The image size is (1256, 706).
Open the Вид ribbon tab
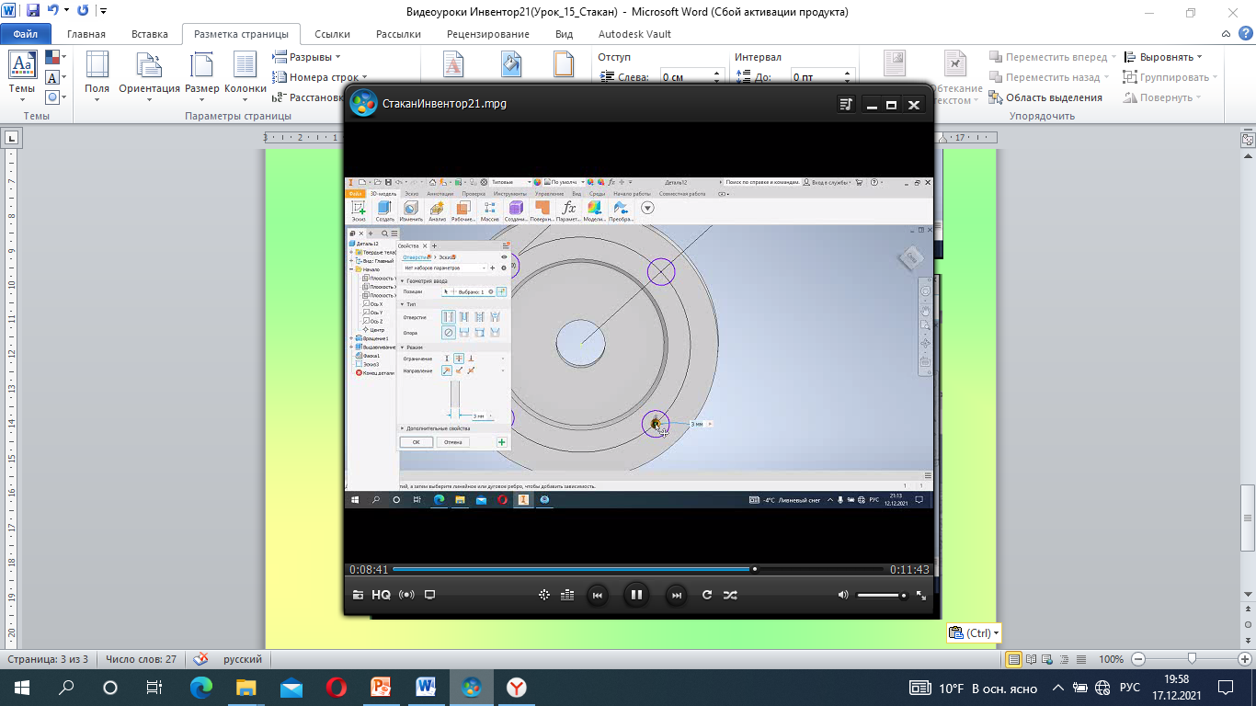565,34
